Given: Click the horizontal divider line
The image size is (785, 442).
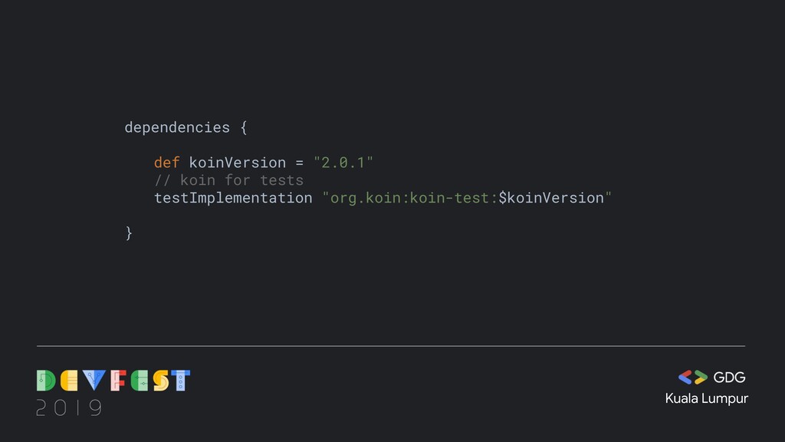Looking at the screenshot, I should 391,346.
